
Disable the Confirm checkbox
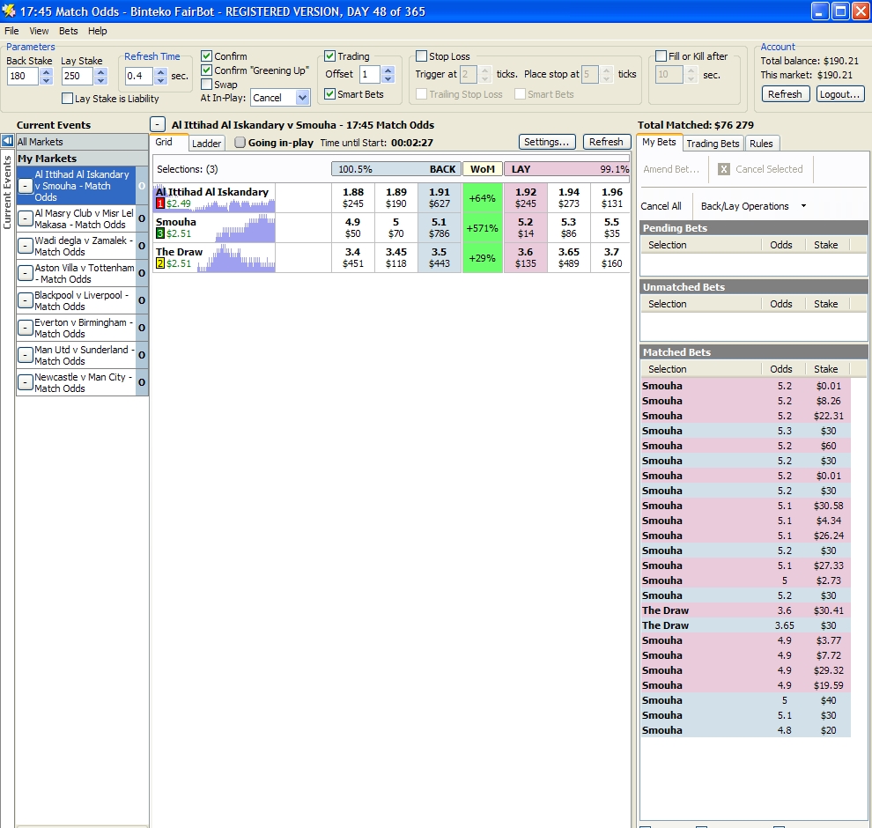[206, 55]
